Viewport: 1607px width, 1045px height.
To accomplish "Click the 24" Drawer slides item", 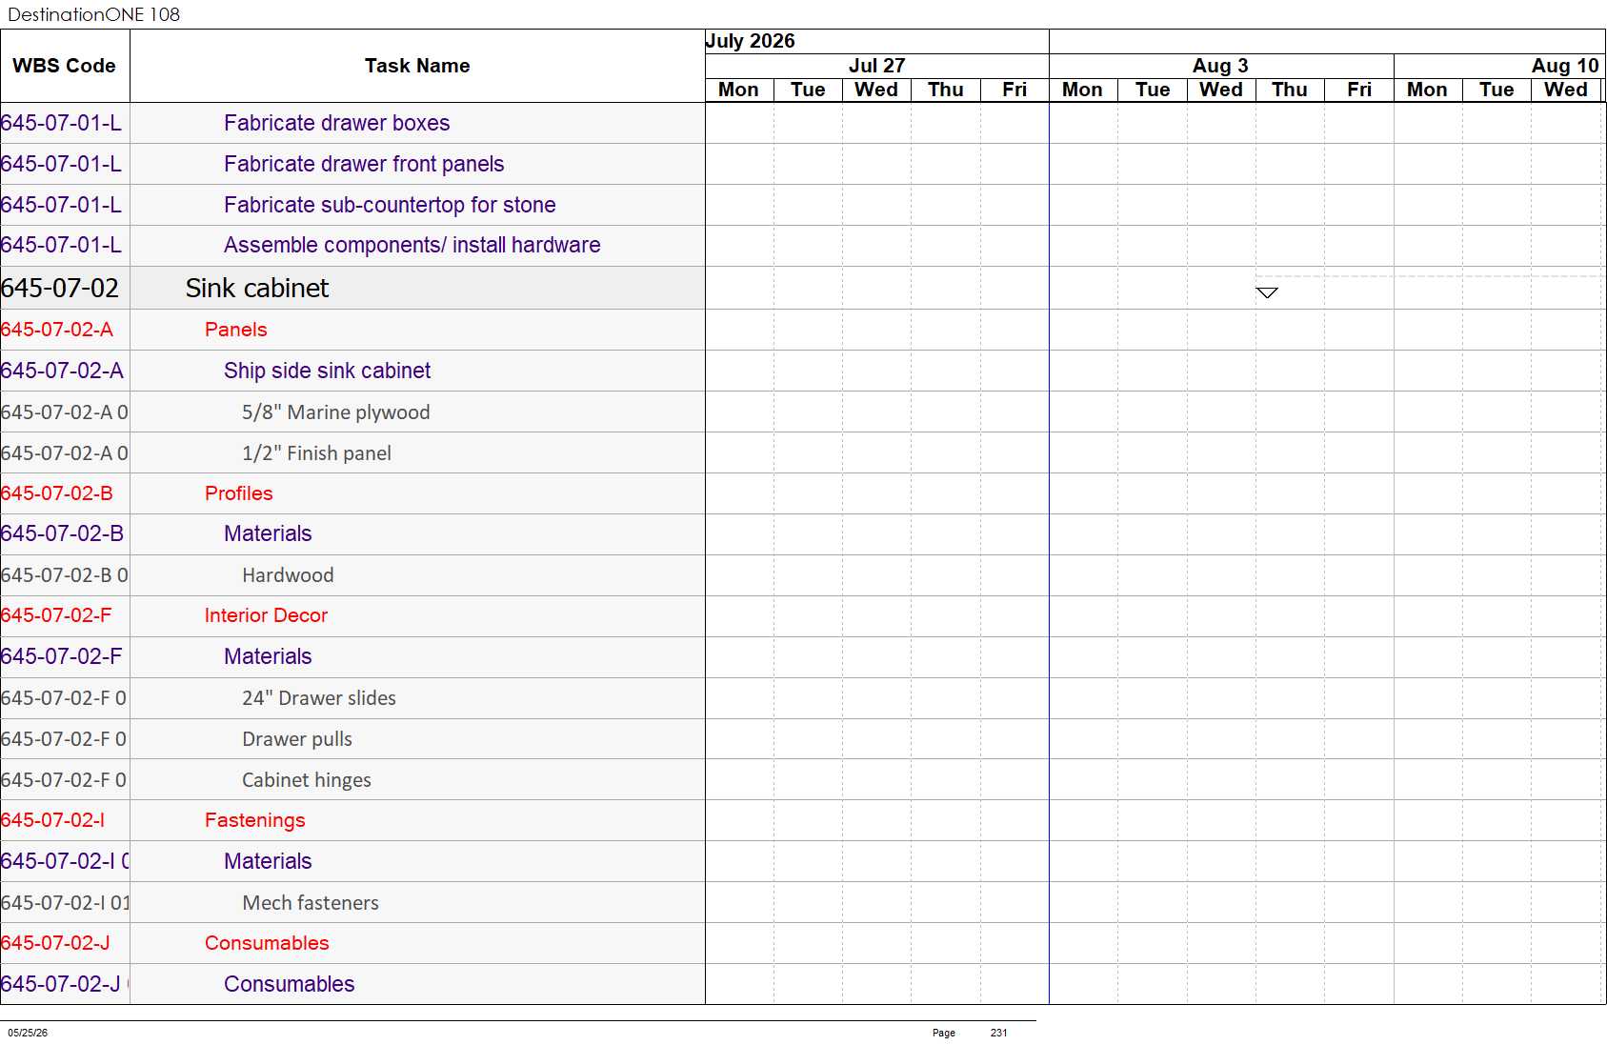I will (x=318, y=698).
